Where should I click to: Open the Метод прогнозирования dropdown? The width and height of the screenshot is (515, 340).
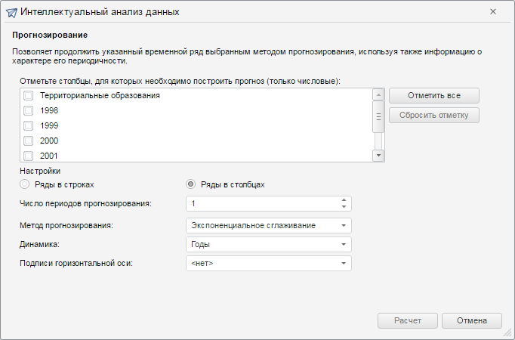tap(344, 225)
